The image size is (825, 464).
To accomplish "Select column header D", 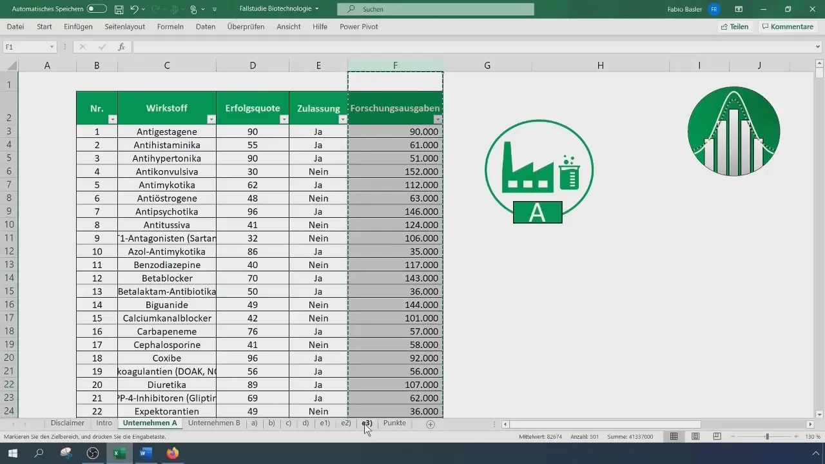I will 253,65.
